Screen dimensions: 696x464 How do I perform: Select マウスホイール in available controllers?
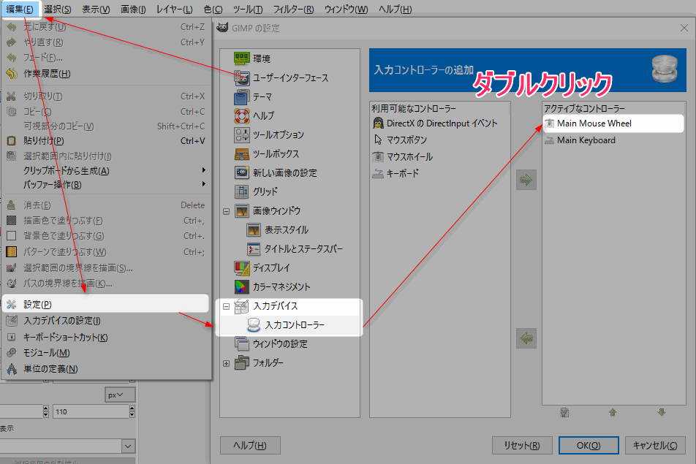click(440, 156)
